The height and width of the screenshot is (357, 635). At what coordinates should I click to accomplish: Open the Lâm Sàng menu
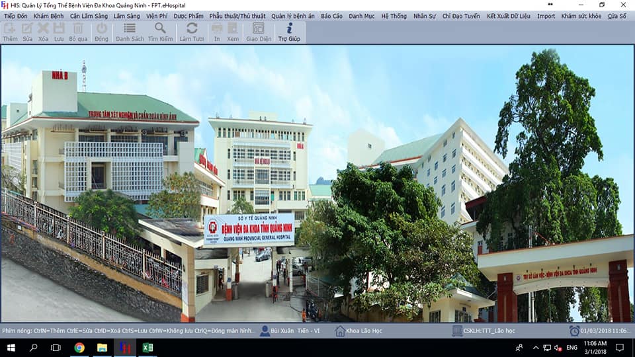127,16
